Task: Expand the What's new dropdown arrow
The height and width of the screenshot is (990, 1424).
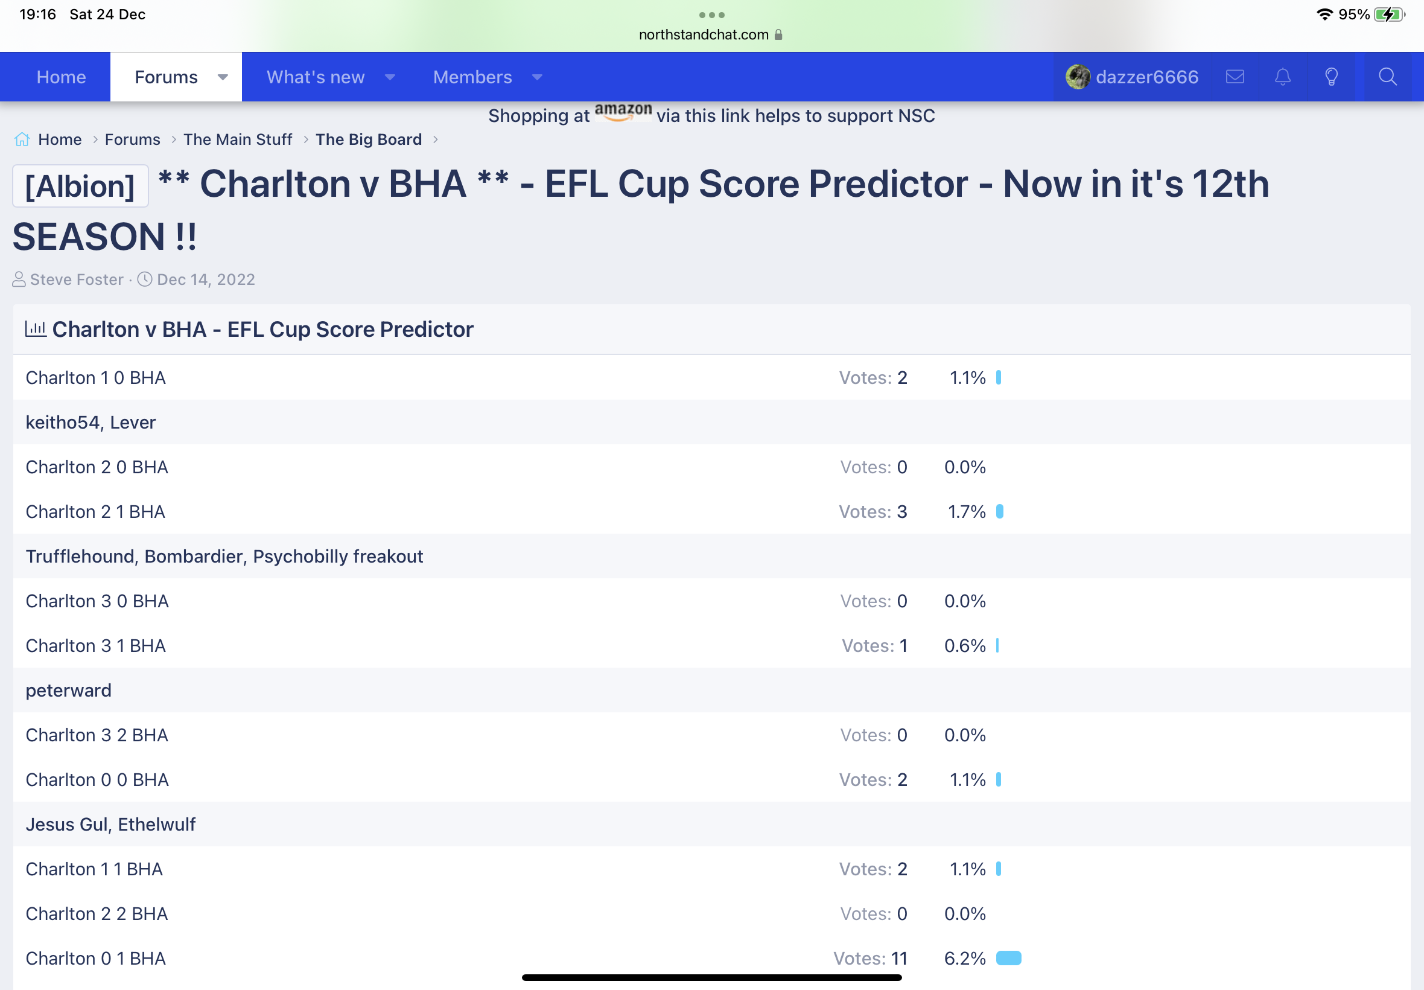Action: 390,77
